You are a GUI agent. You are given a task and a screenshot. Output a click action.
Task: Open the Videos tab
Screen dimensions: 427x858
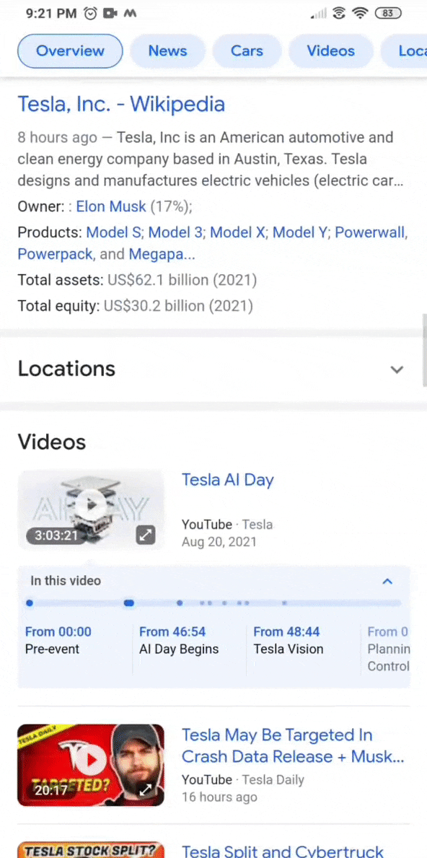(330, 51)
